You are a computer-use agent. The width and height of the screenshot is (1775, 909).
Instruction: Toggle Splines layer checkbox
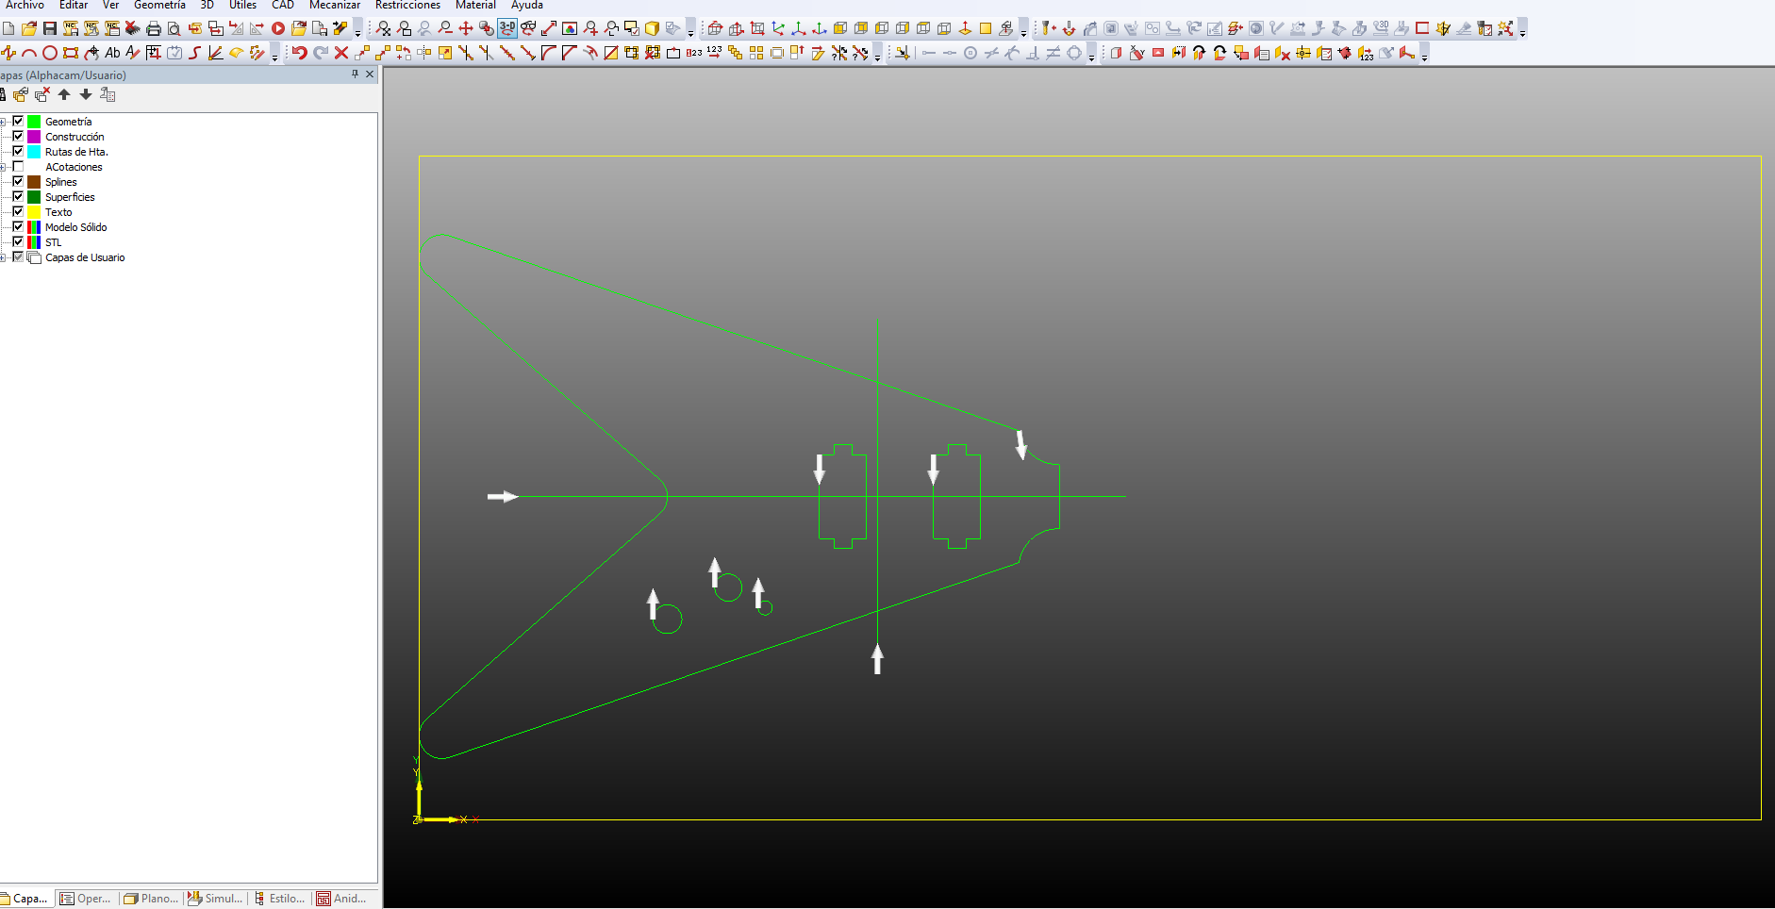tap(18, 181)
